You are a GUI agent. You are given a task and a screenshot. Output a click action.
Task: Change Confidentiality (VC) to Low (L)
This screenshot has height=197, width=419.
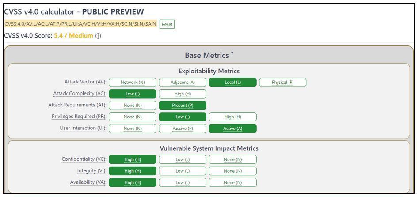(183, 159)
